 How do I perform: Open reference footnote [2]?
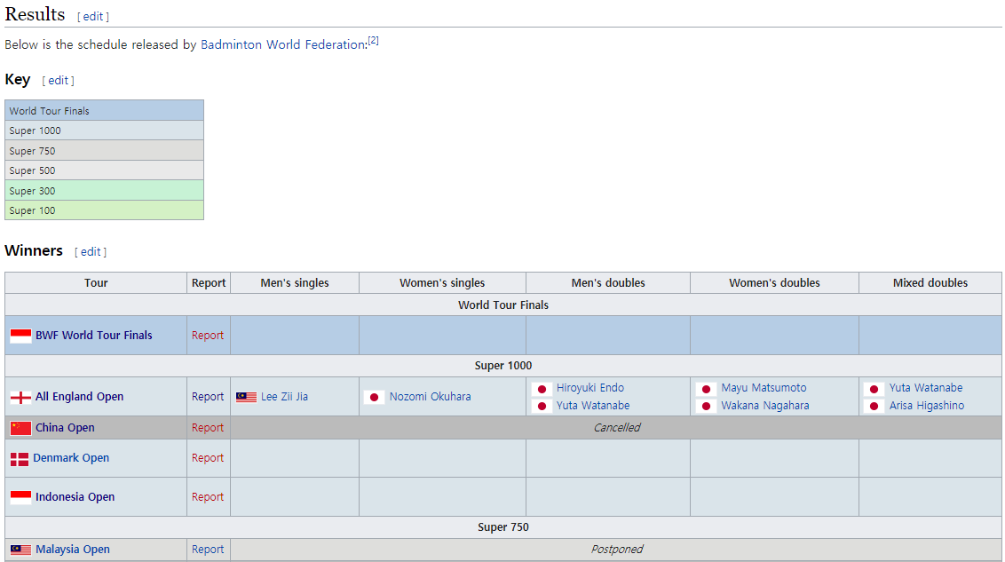click(373, 40)
